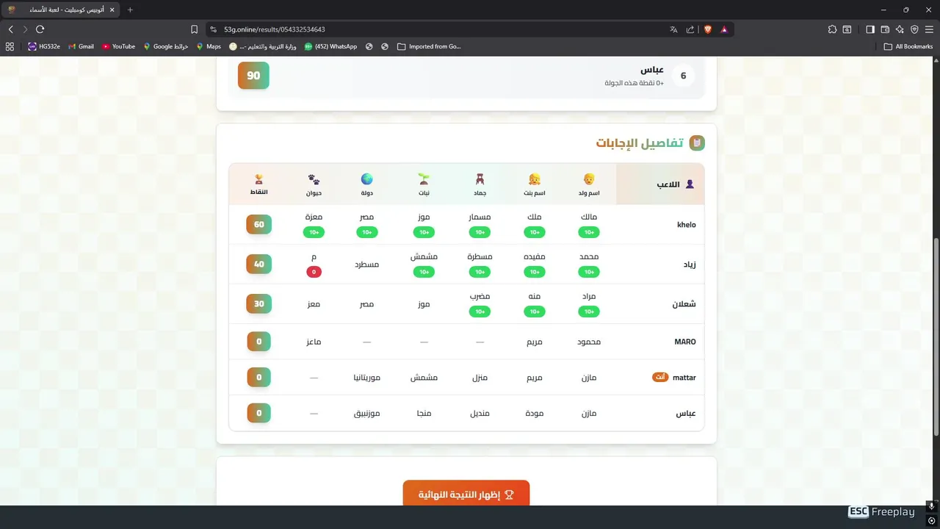This screenshot has width=940, height=529.
Task: Click the red 0 badge under م
Action: click(x=314, y=272)
